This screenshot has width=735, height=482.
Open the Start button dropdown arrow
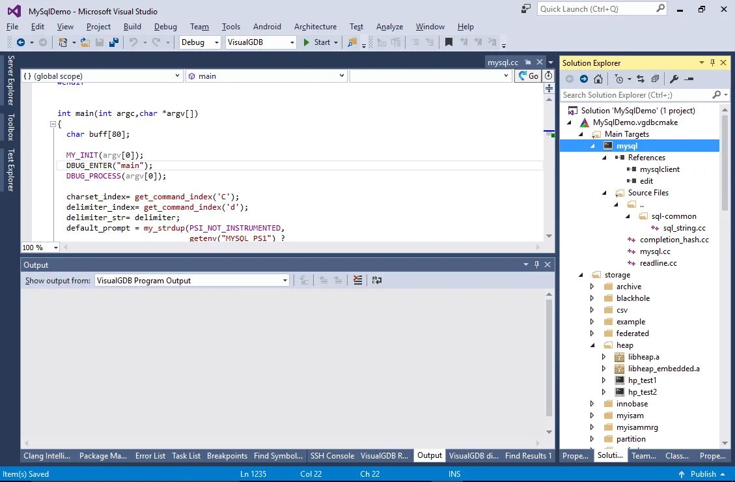[336, 42]
